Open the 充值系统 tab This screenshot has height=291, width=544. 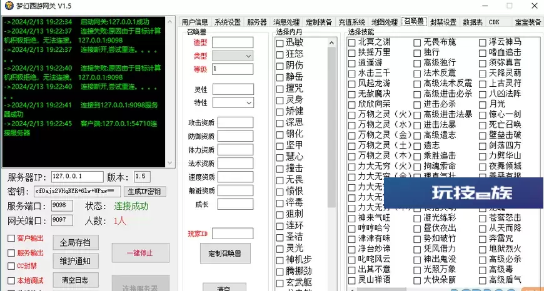pyautogui.click(x=351, y=22)
